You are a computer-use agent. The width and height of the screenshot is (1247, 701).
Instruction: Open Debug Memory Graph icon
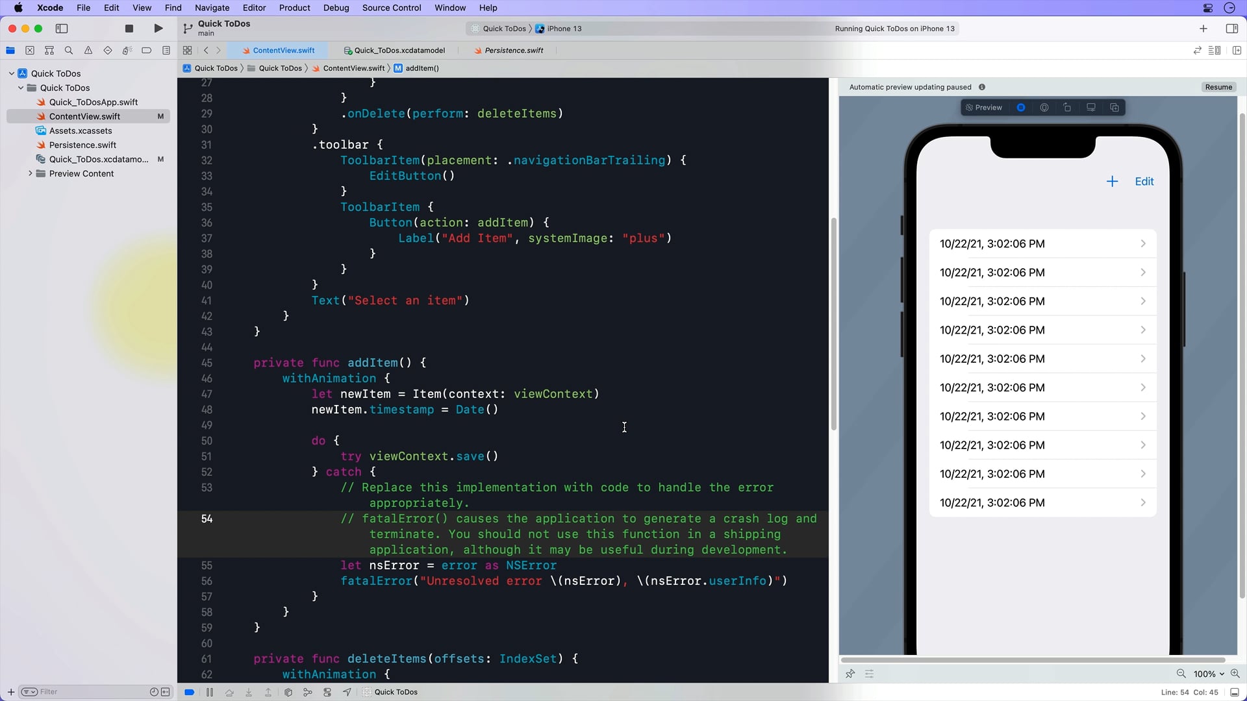click(x=308, y=692)
